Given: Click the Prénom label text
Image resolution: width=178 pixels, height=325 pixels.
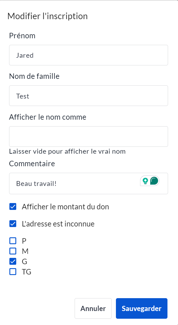Looking at the screenshot, I should pyautogui.click(x=22, y=36).
